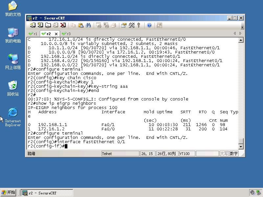Open Keymap Editor icon

point(131,25)
